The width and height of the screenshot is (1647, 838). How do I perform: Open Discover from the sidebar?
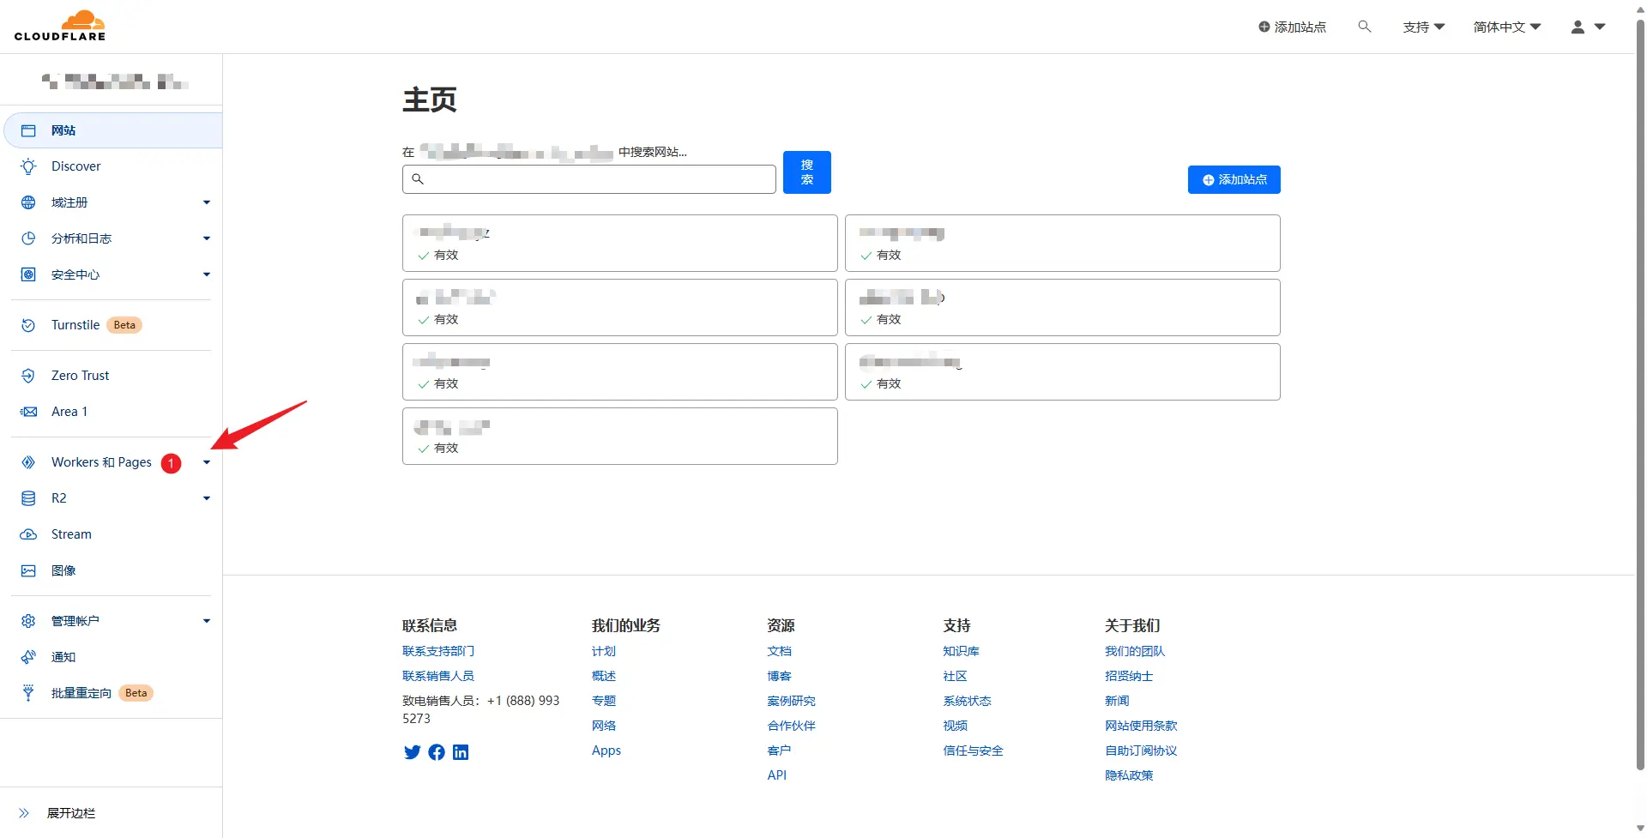click(x=76, y=166)
